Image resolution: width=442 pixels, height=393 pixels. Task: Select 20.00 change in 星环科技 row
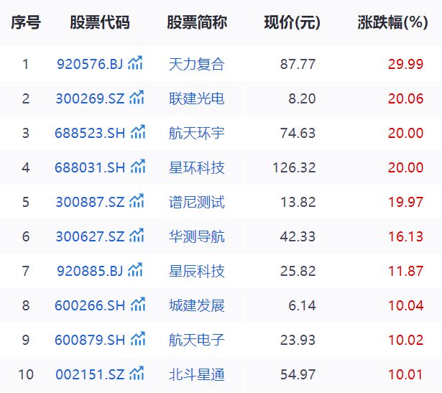coord(405,167)
